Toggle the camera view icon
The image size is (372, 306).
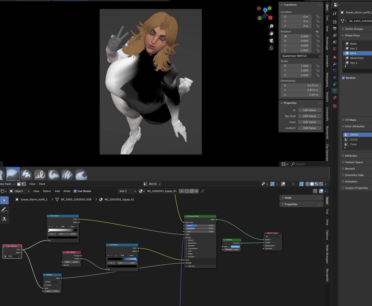271,41
